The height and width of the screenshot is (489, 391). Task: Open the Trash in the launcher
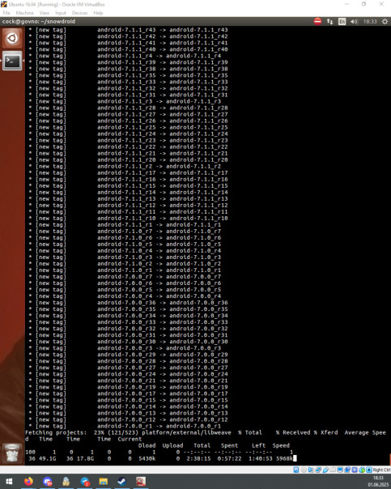(12, 453)
